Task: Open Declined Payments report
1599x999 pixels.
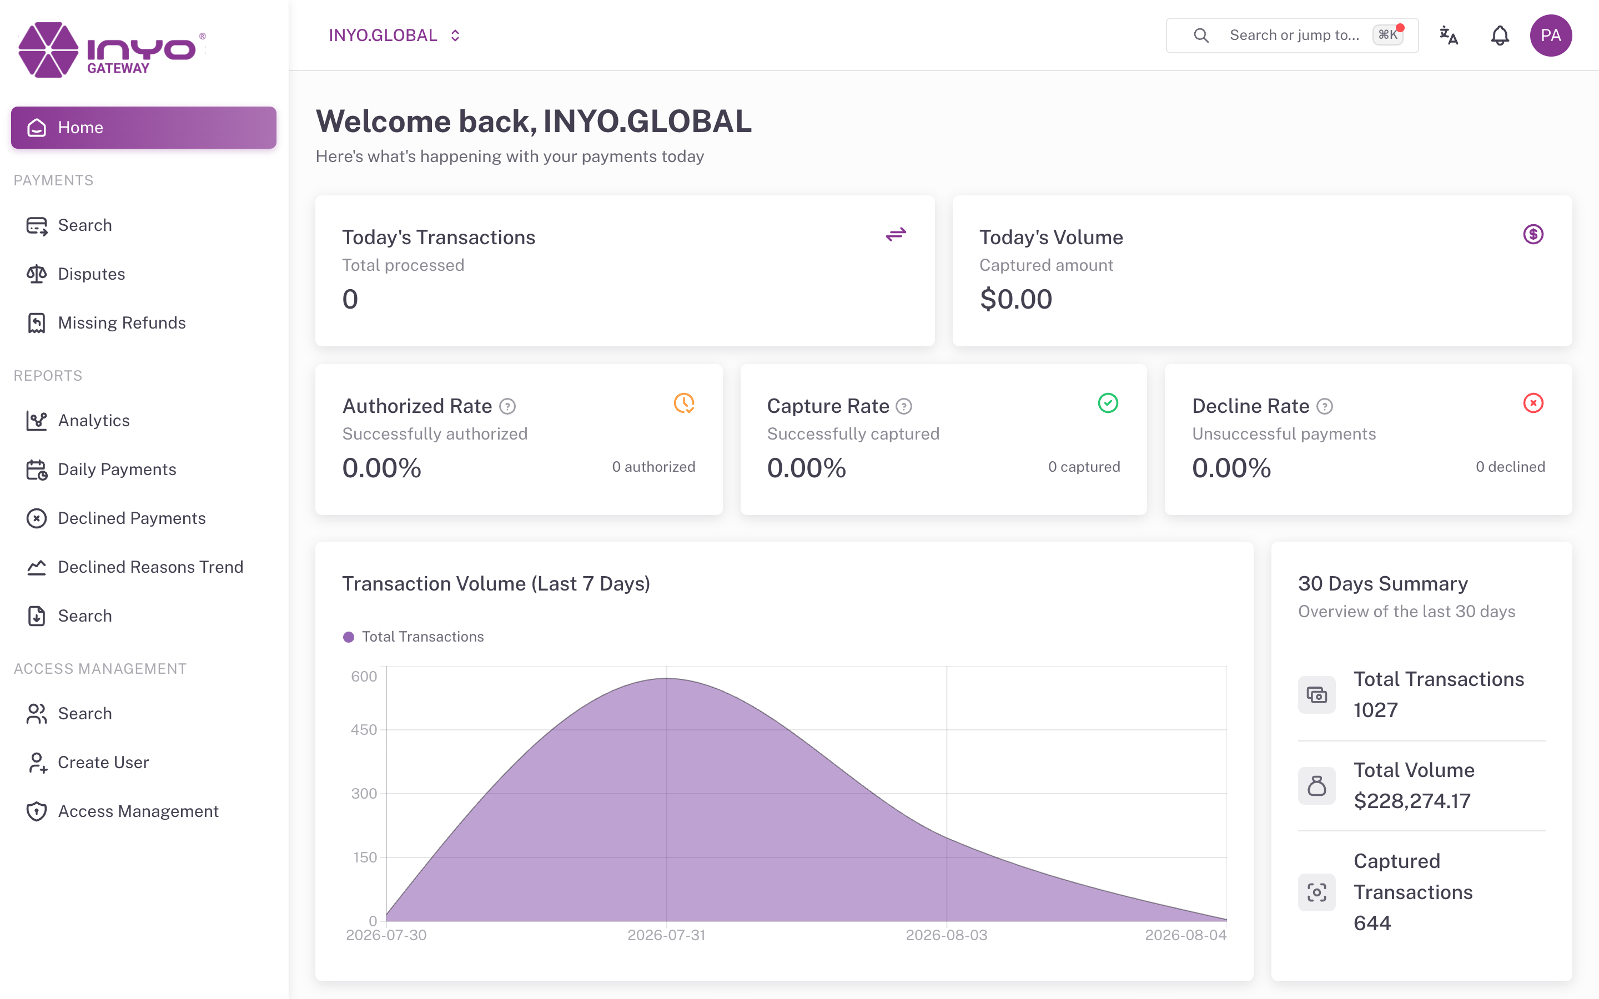Action: (x=143, y=519)
